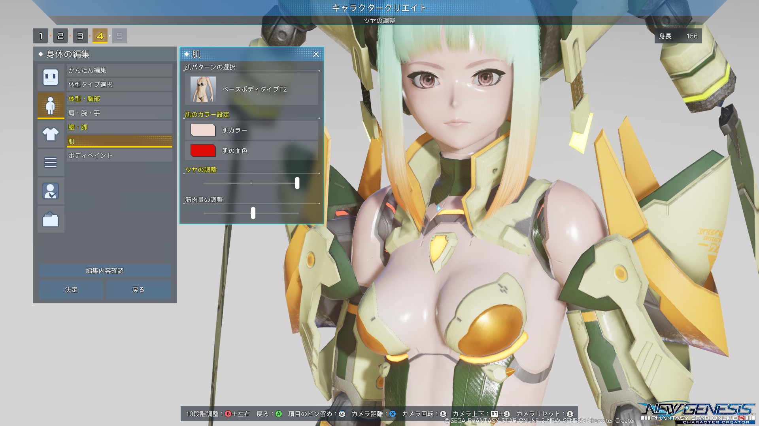
Task: Open かんたん編集 menu entry
Action: tap(119, 70)
